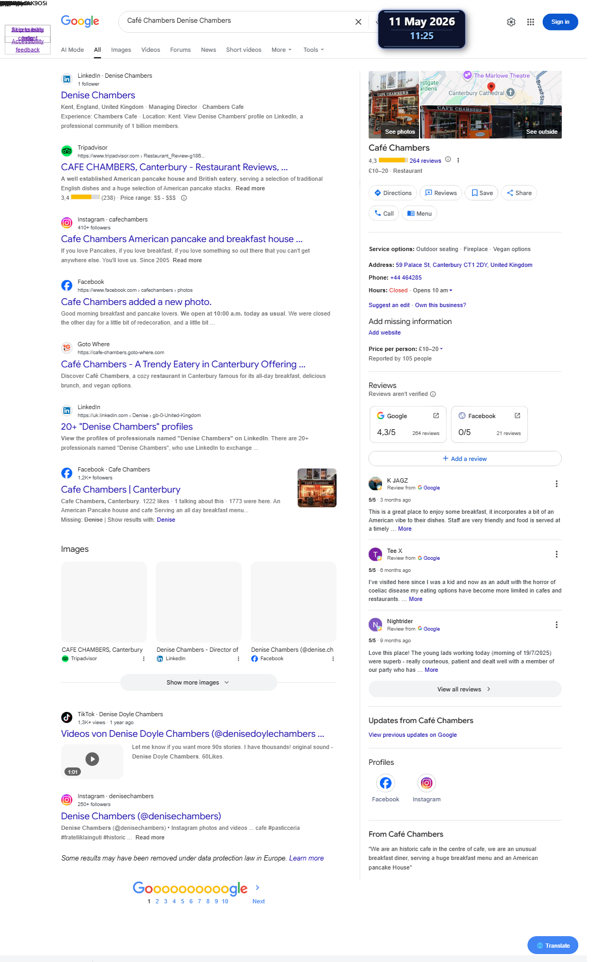This screenshot has height=962, width=594.
Task: Open the Menu button for Café Chambers
Action: pyautogui.click(x=420, y=214)
